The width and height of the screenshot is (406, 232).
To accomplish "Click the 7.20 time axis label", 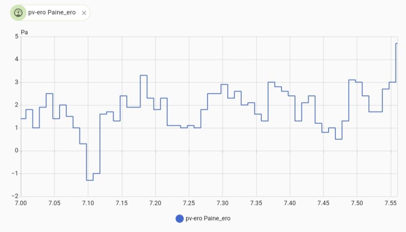I will coord(156,203).
